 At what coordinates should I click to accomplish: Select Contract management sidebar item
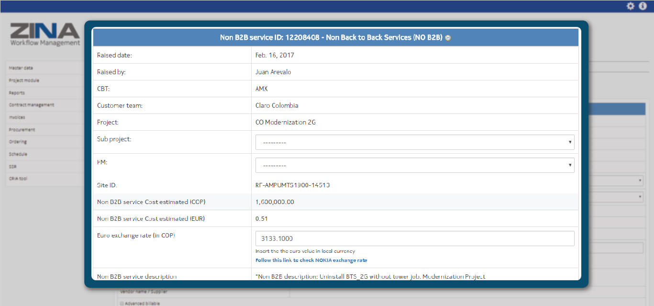(31, 105)
